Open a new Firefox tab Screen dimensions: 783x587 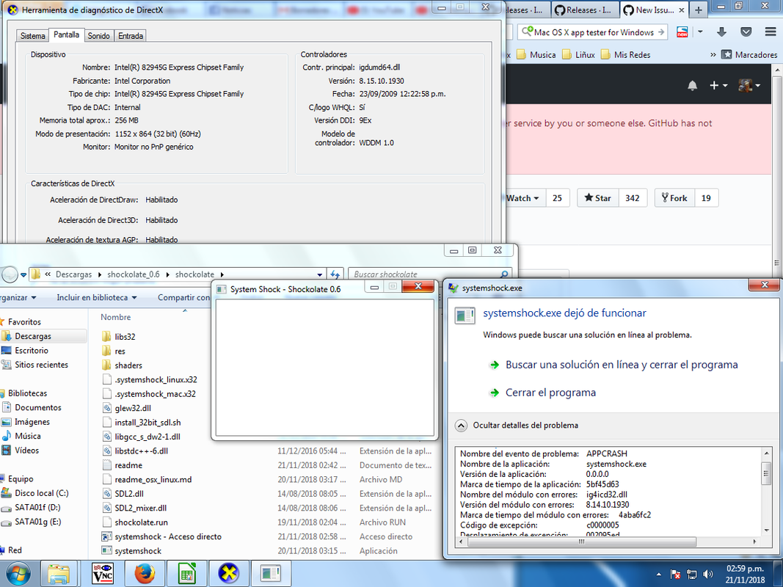(x=698, y=10)
